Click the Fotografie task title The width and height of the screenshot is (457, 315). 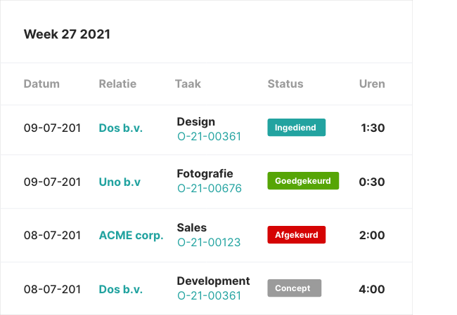(x=205, y=173)
